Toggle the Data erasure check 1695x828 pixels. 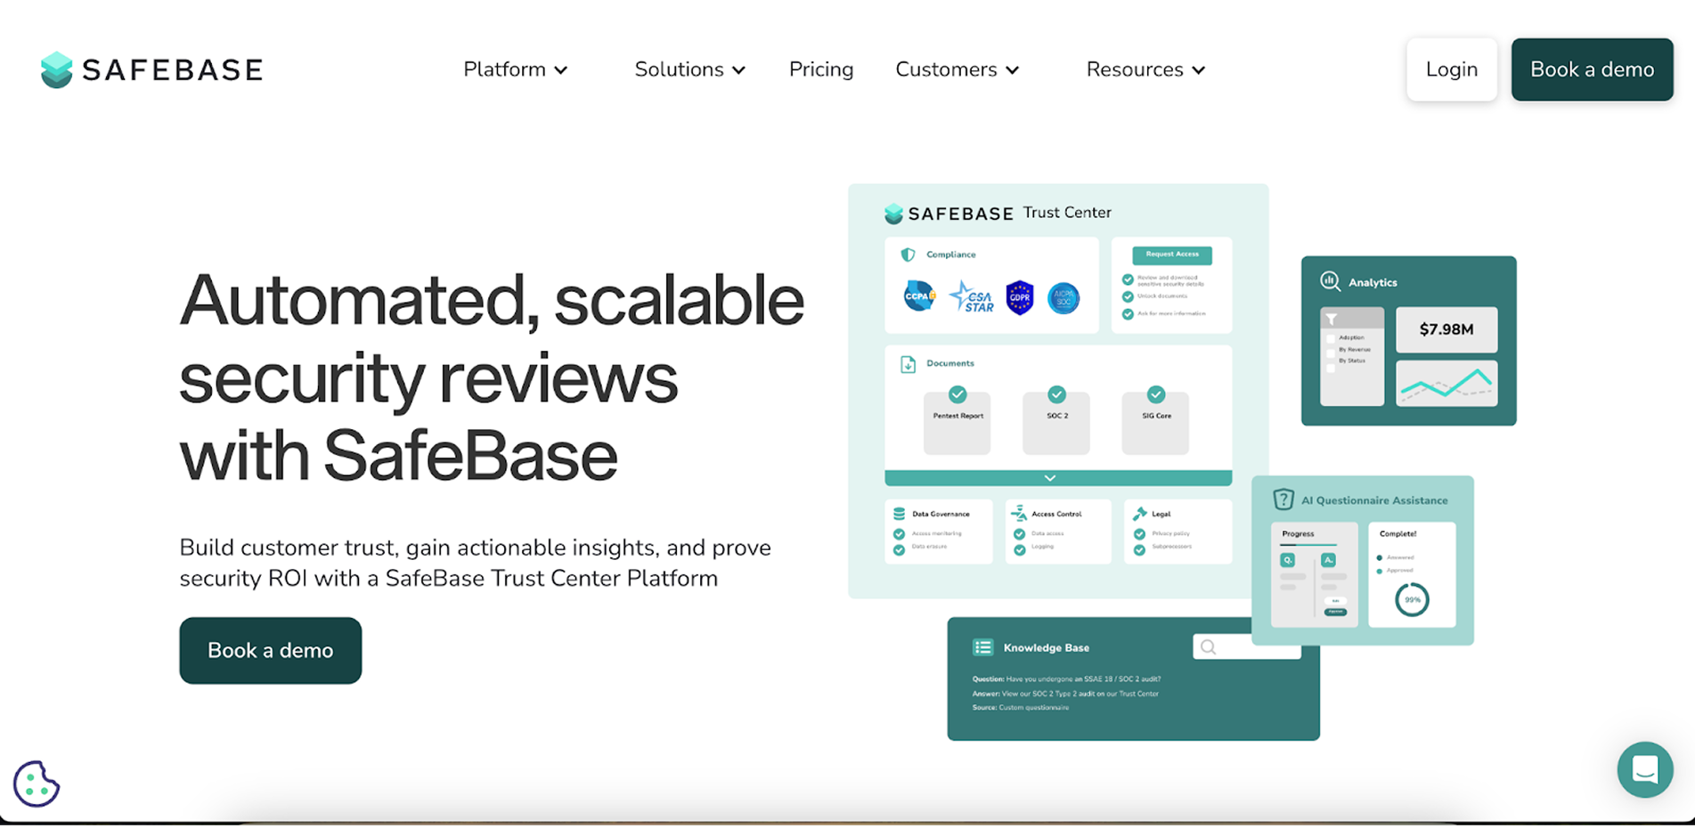pos(899,549)
